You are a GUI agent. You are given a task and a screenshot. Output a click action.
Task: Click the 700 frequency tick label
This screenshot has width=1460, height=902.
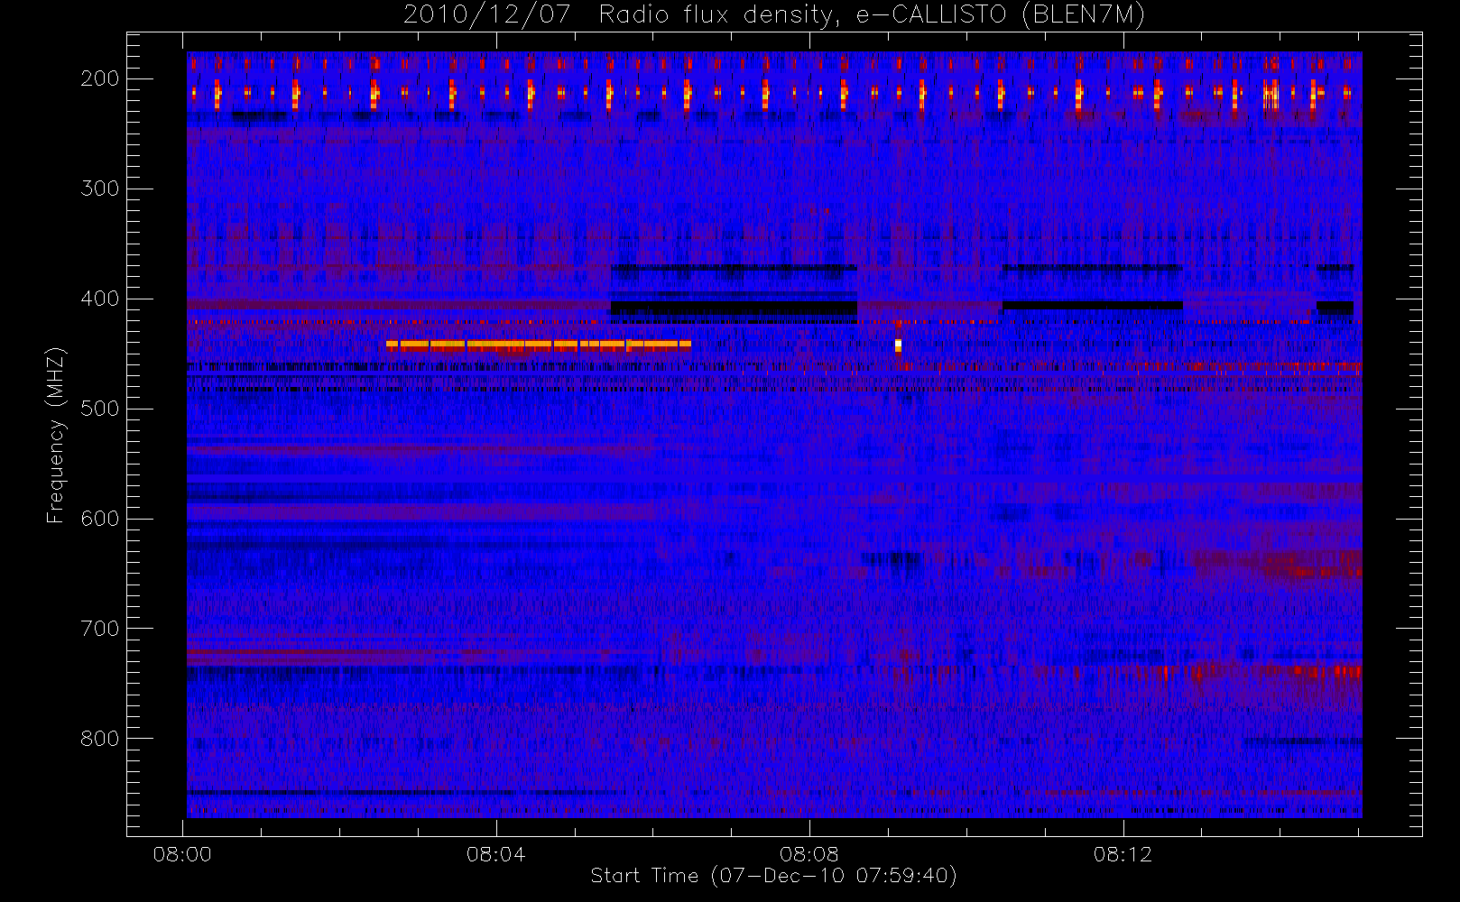point(100,629)
